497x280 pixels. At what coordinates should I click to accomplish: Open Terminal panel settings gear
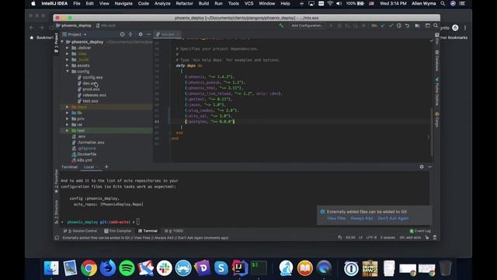[x=422, y=166]
